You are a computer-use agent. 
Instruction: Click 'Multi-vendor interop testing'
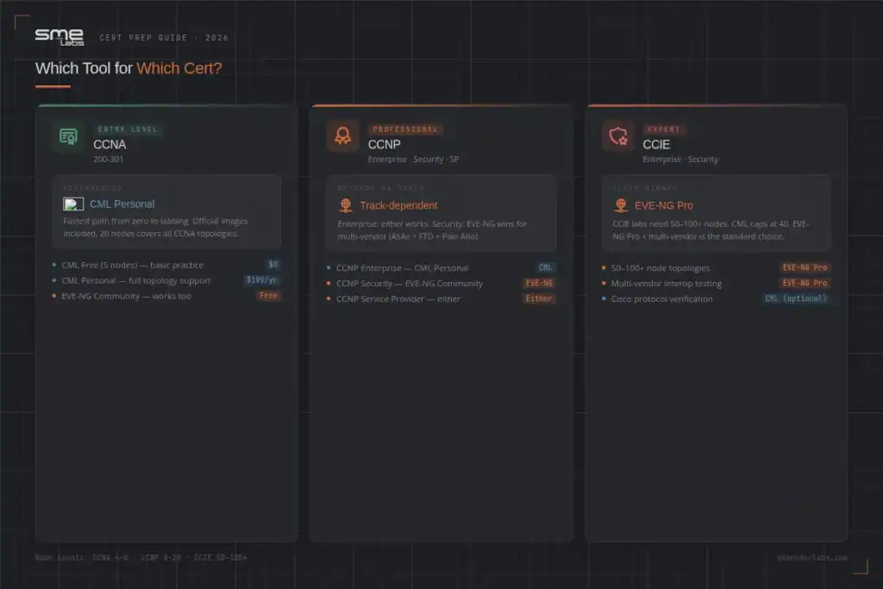point(667,283)
